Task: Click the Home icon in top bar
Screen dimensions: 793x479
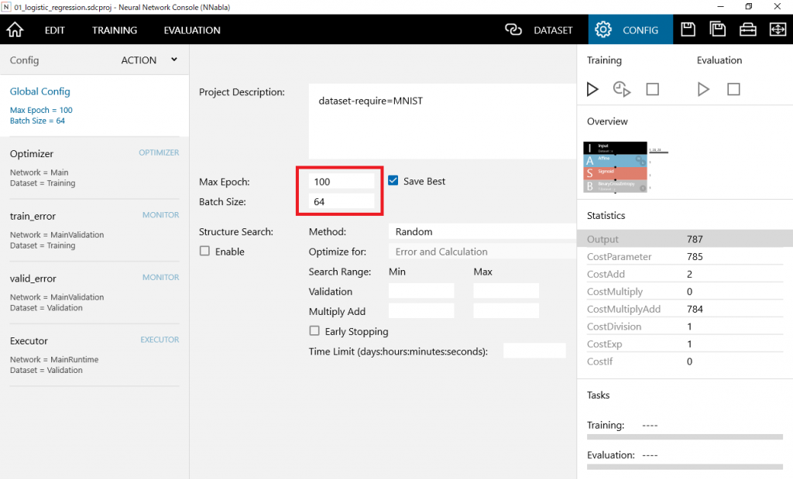Action: [x=15, y=30]
